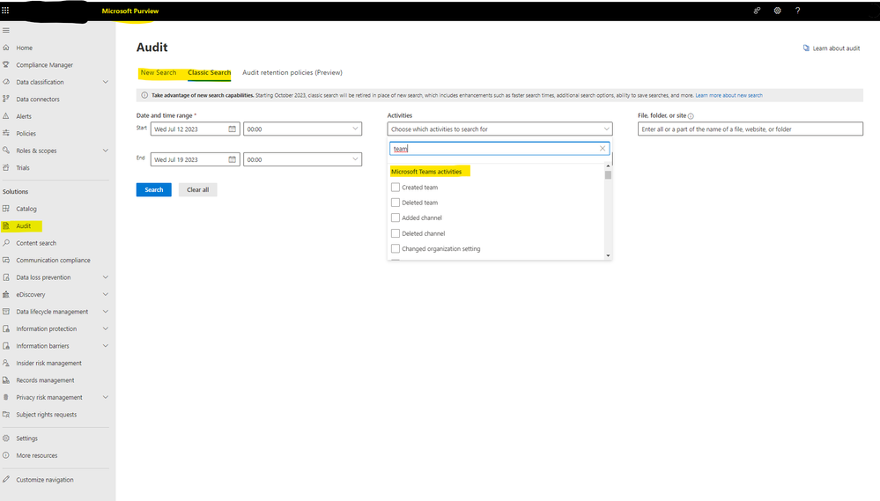Expand the Information protection chevron

(x=105, y=328)
